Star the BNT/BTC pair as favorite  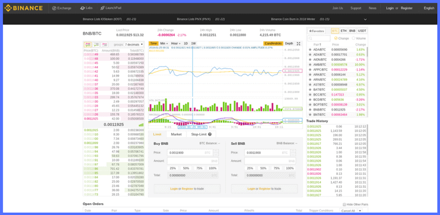[x=310, y=115]
